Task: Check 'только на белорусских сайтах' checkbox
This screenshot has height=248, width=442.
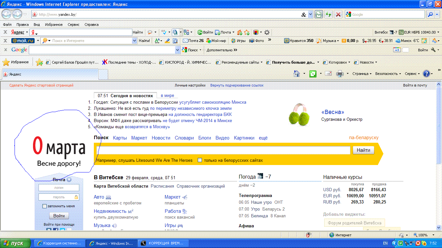Action: (x=200, y=160)
